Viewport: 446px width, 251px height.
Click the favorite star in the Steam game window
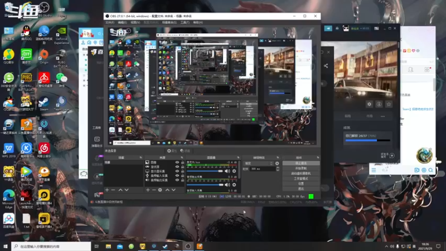[389, 104]
